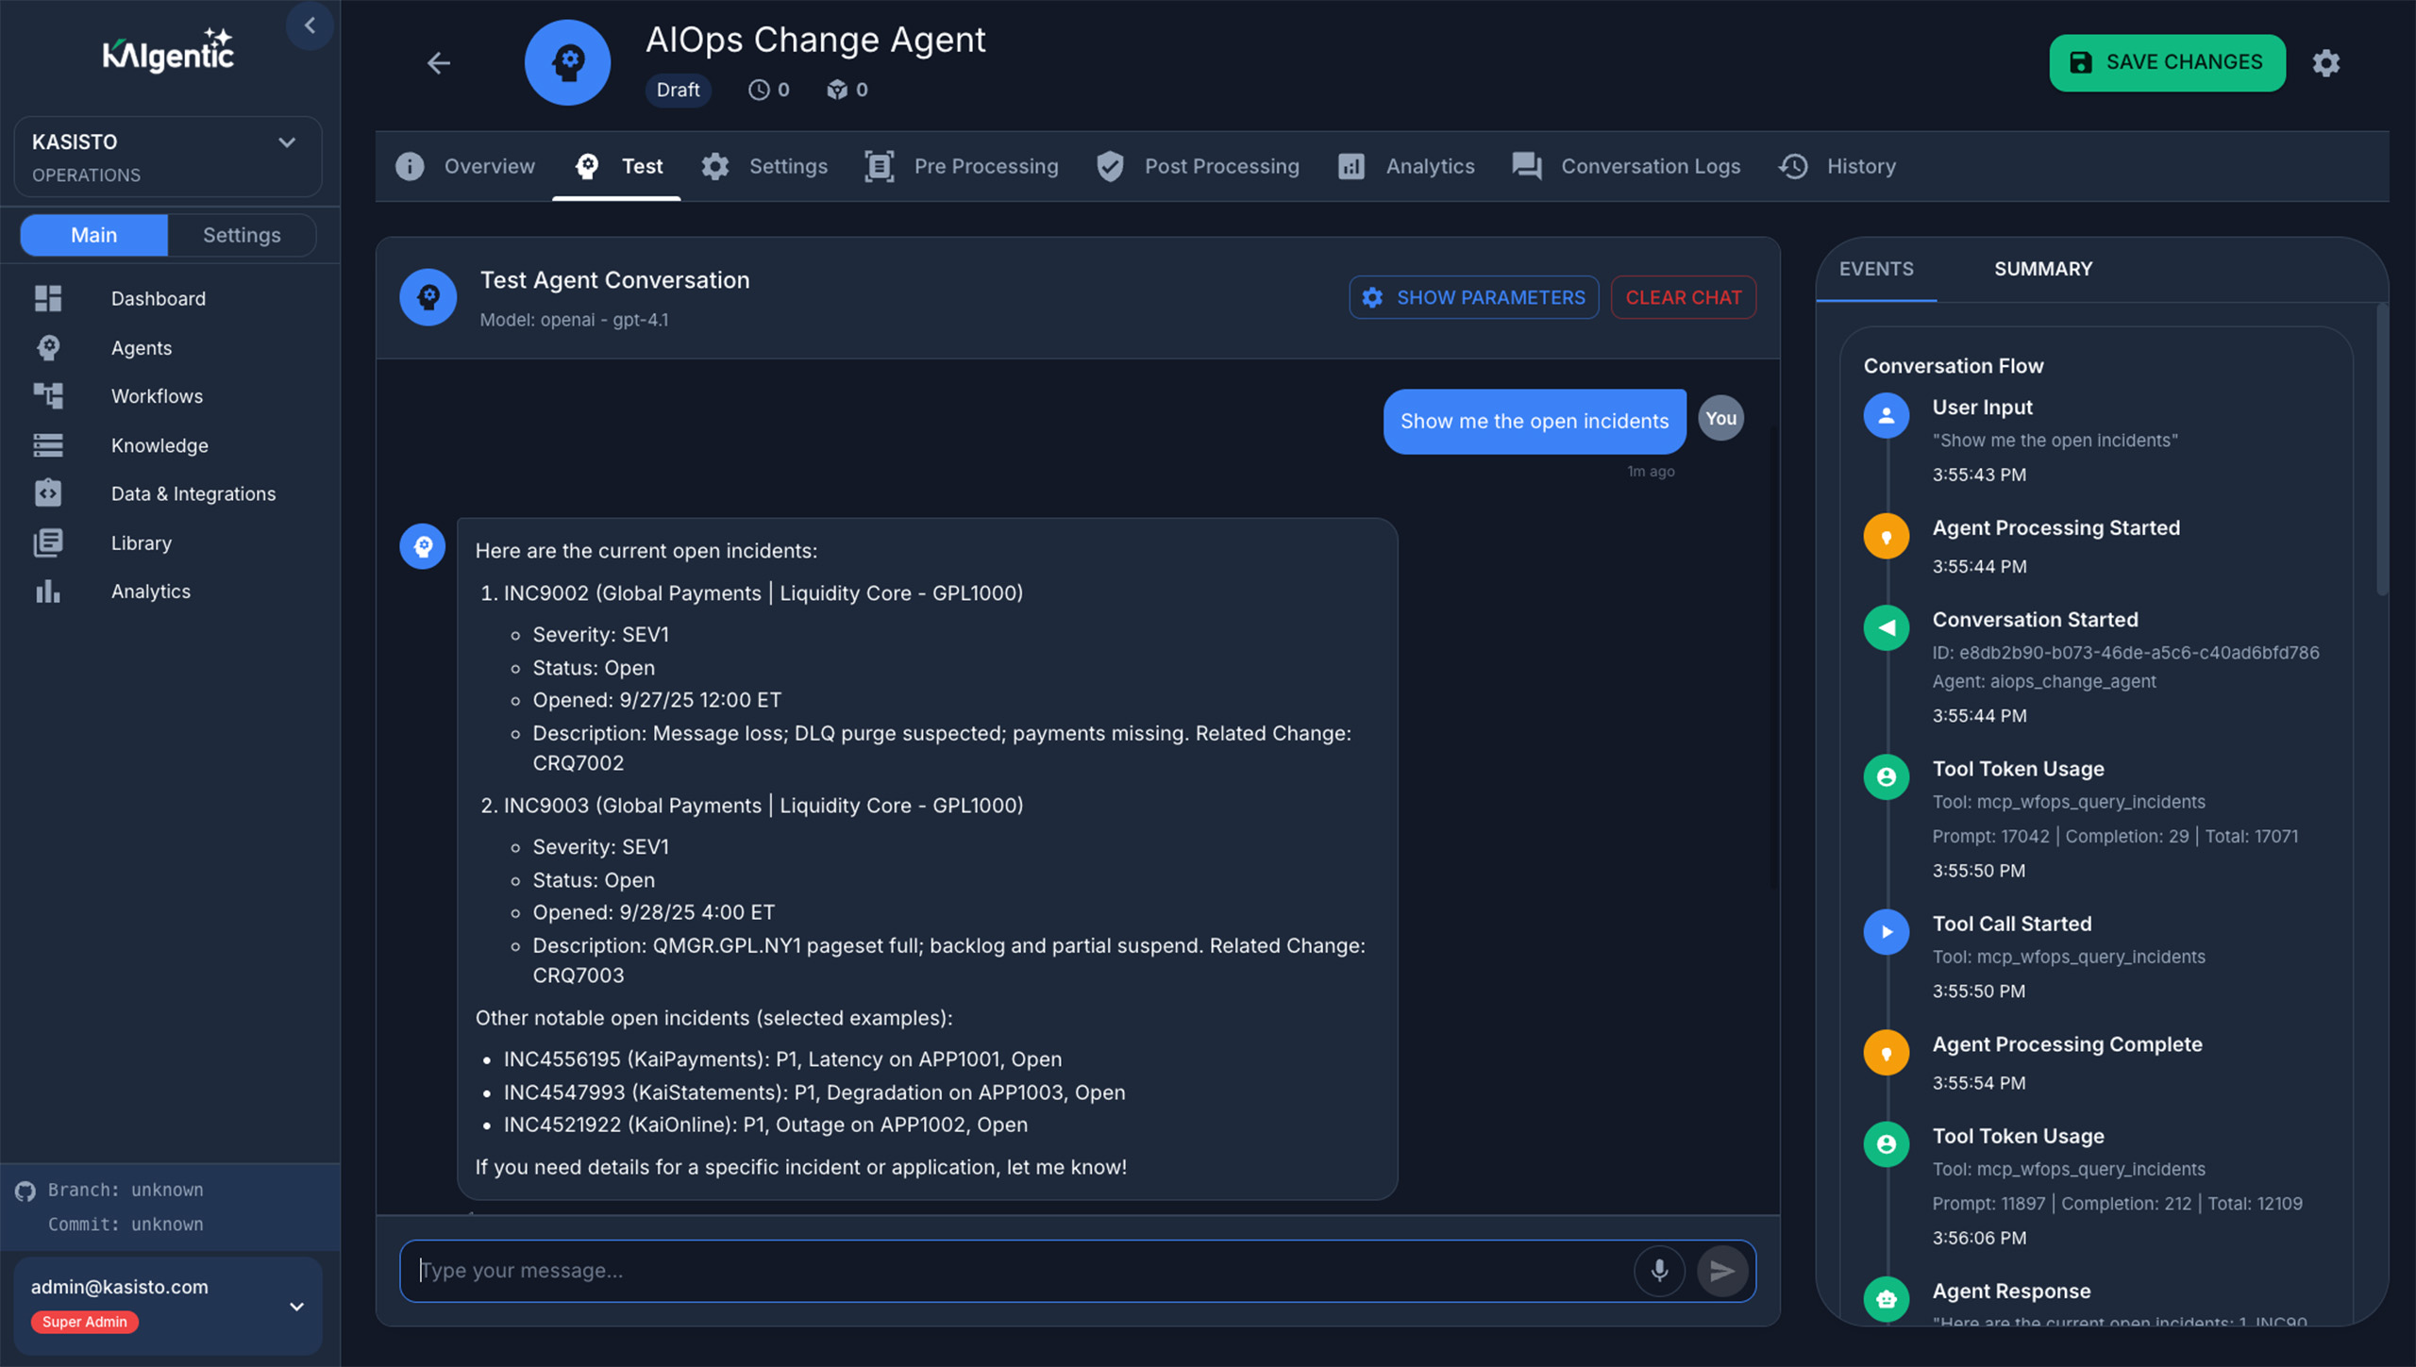Viewport: 2416px width, 1367px height.
Task: Open Data & Integrations in the sidebar
Action: tap(193, 493)
